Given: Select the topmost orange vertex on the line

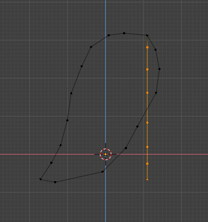Looking at the screenshot, I should tap(147, 47).
